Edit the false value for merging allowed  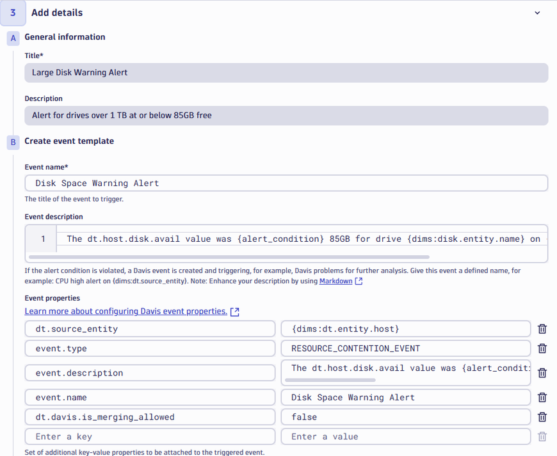[405, 417]
